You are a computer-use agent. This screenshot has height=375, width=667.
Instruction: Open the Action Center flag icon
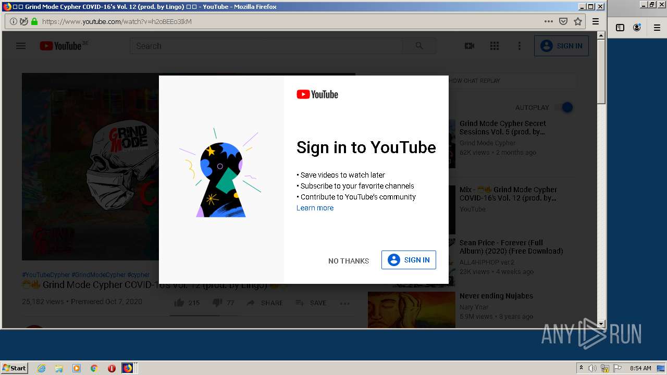point(617,368)
